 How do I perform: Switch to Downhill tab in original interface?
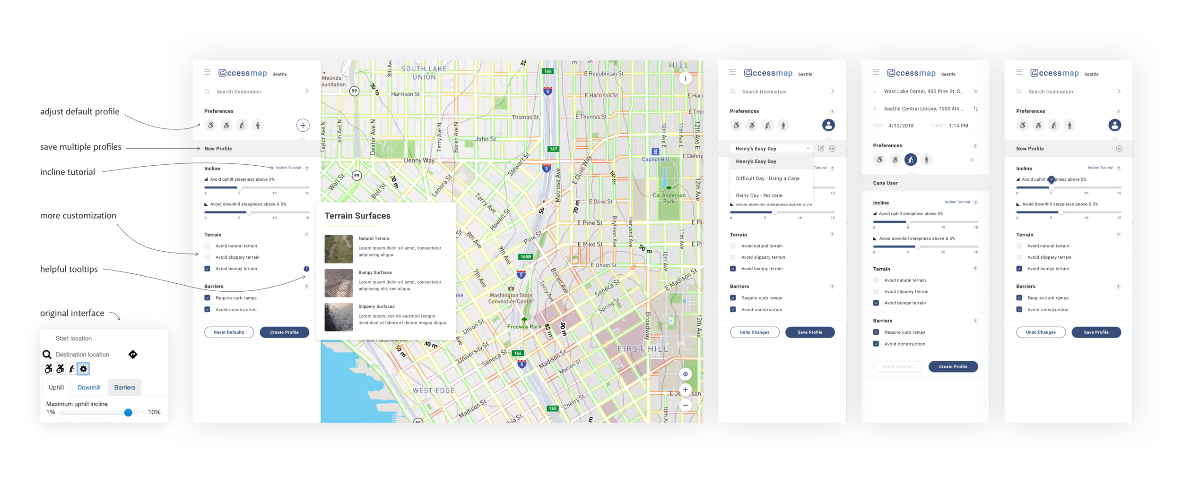(x=89, y=388)
